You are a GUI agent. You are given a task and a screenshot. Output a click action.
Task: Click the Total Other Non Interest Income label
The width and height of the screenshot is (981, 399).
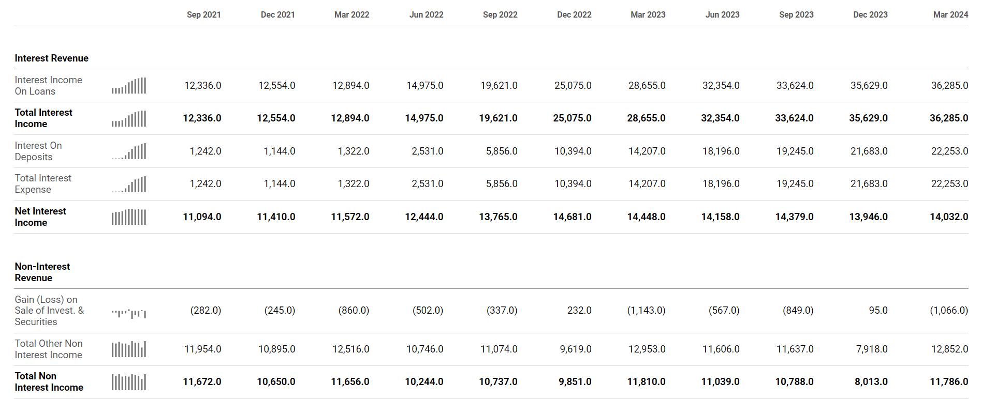[x=48, y=349]
